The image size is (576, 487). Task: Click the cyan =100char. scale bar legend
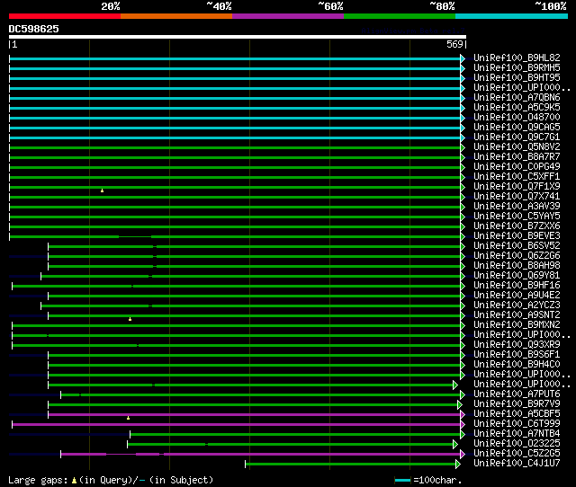click(402, 481)
